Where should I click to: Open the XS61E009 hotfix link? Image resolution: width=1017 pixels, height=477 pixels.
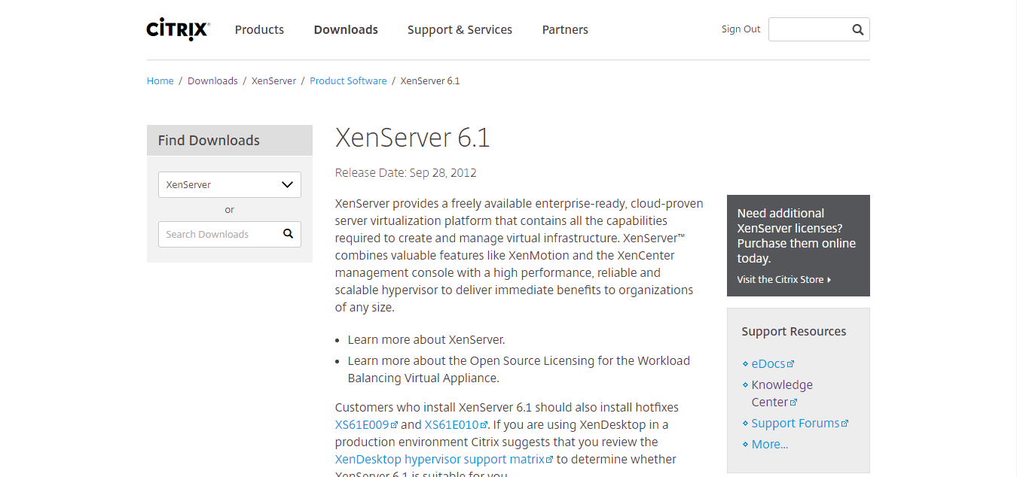(x=362, y=424)
